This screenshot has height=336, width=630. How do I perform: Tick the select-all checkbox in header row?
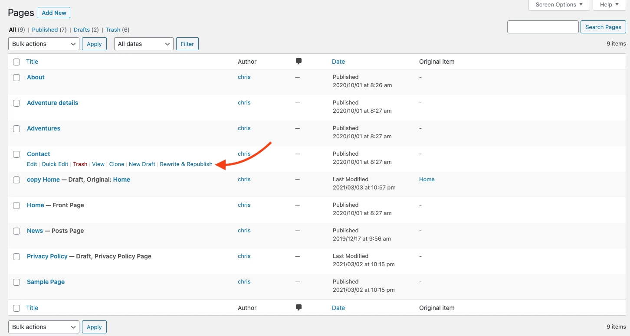pyautogui.click(x=16, y=62)
